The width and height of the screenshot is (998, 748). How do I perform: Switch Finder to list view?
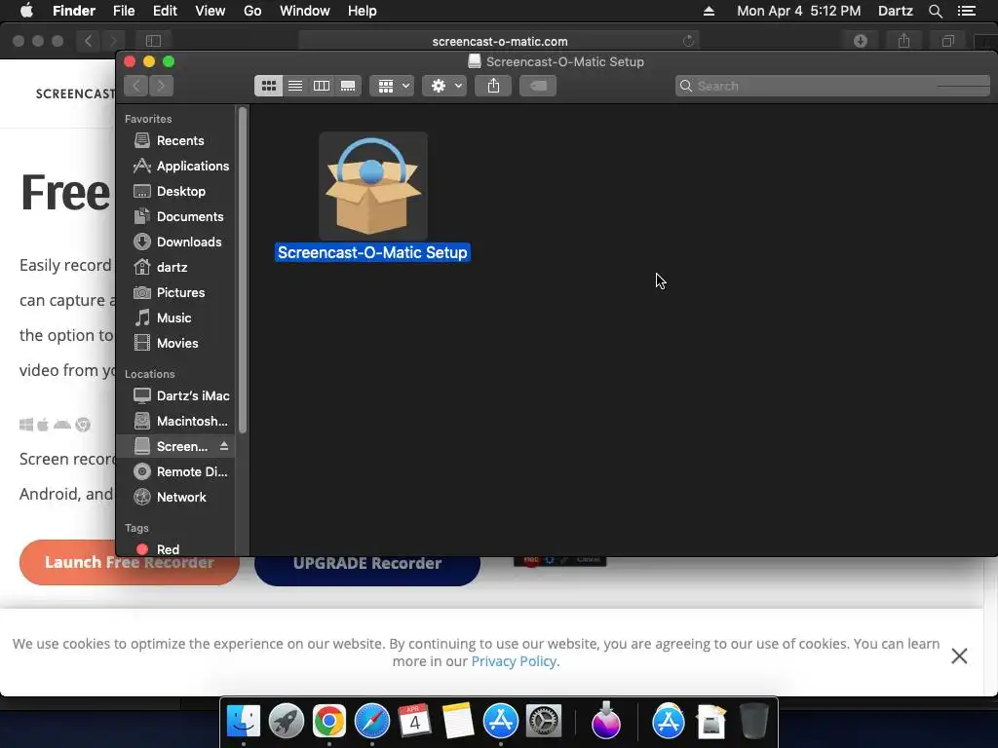click(x=295, y=86)
